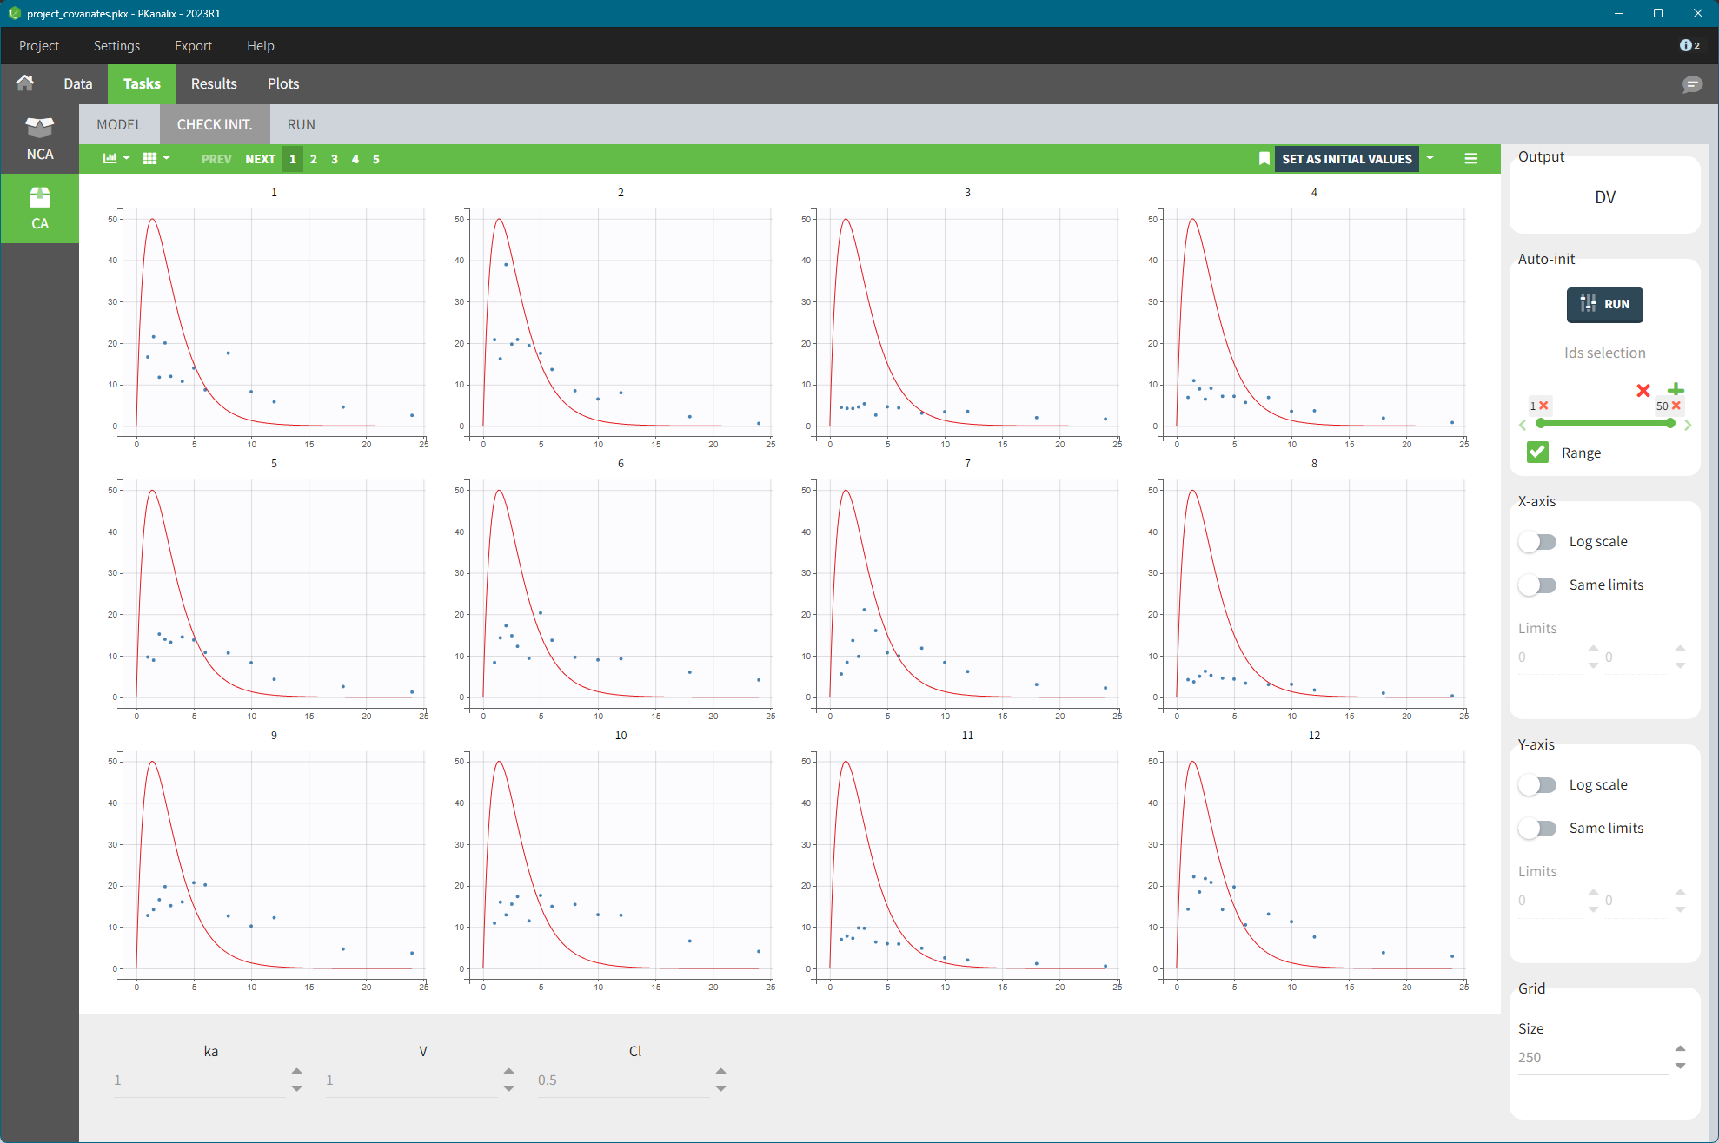Open the grid layout dropdown
The height and width of the screenshot is (1143, 1719).
tap(156, 159)
